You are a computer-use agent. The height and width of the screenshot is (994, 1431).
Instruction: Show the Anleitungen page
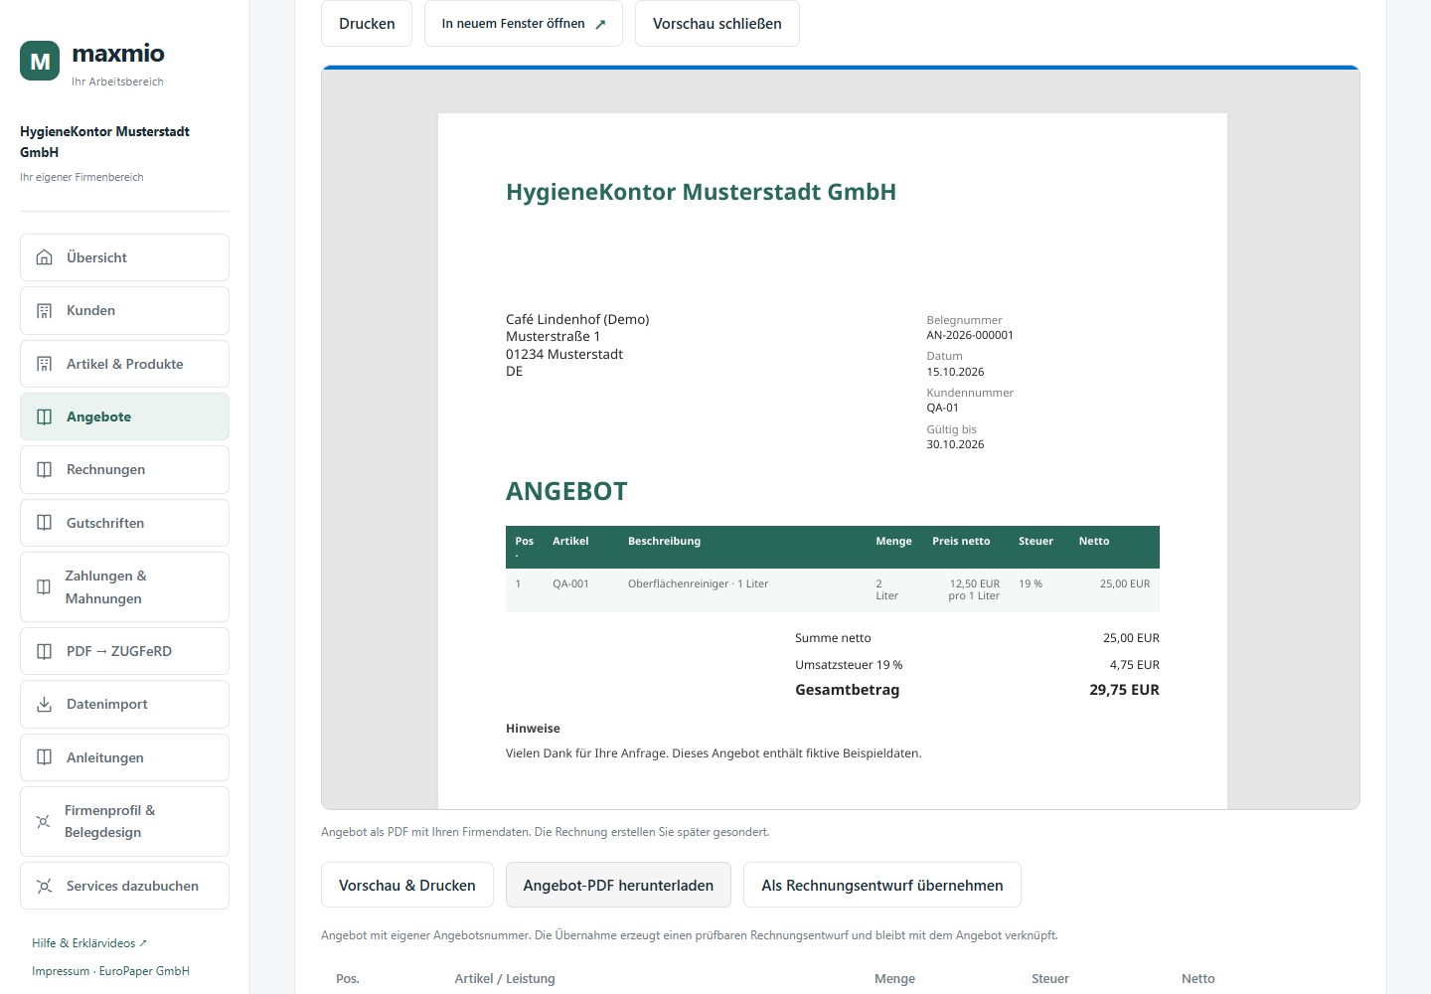(124, 757)
